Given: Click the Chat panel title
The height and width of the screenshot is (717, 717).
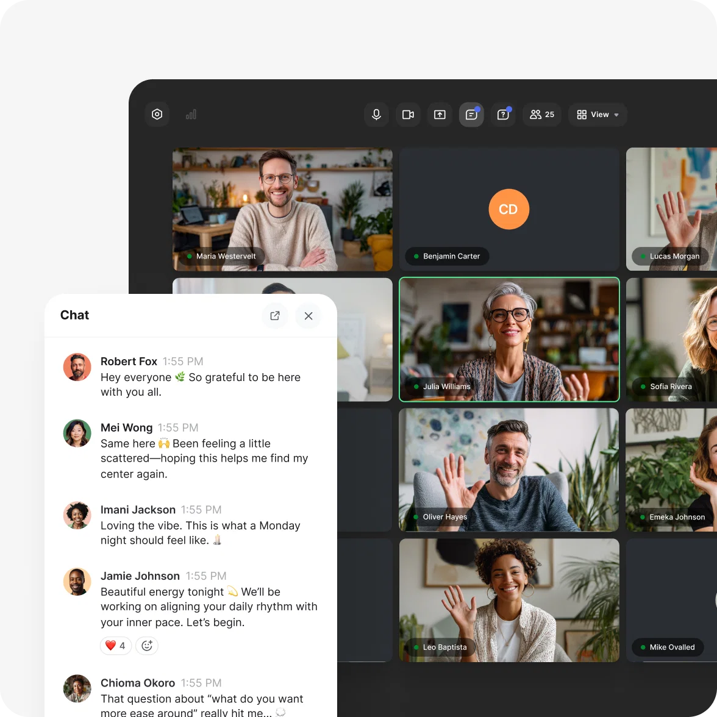Looking at the screenshot, I should click(x=74, y=315).
